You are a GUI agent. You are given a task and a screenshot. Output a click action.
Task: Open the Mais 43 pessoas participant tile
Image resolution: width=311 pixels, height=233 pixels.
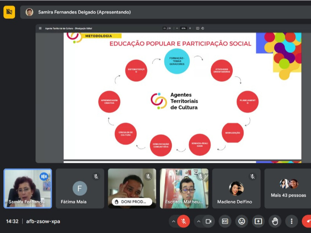coord(288,189)
